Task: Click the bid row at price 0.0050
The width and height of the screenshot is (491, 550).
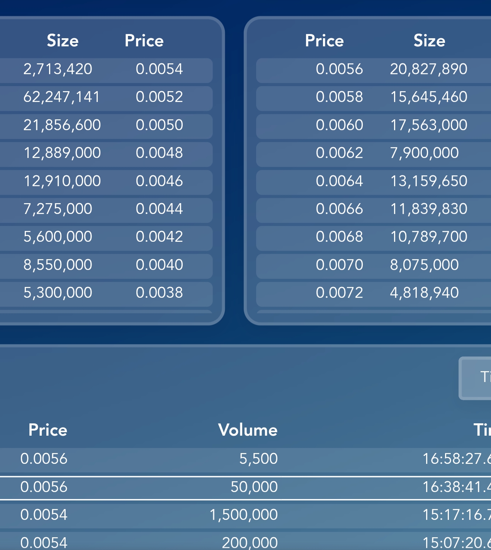Action: (x=106, y=126)
